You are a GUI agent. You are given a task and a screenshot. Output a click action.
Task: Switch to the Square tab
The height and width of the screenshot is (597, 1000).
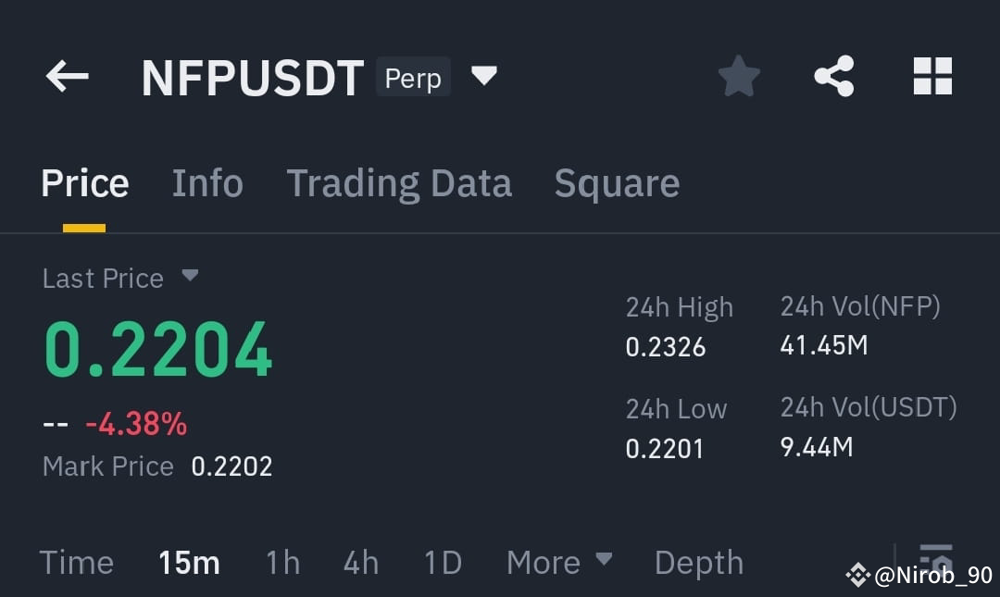click(617, 184)
